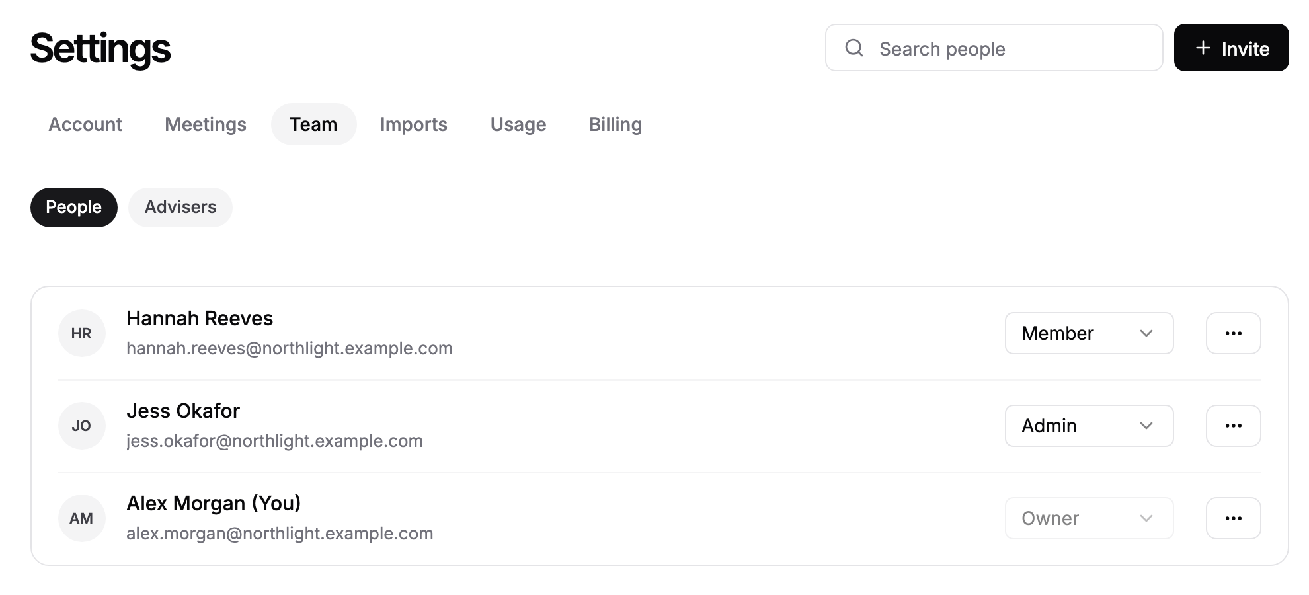Switch to the Meetings tab
This screenshot has height=595, width=1309.
point(206,124)
